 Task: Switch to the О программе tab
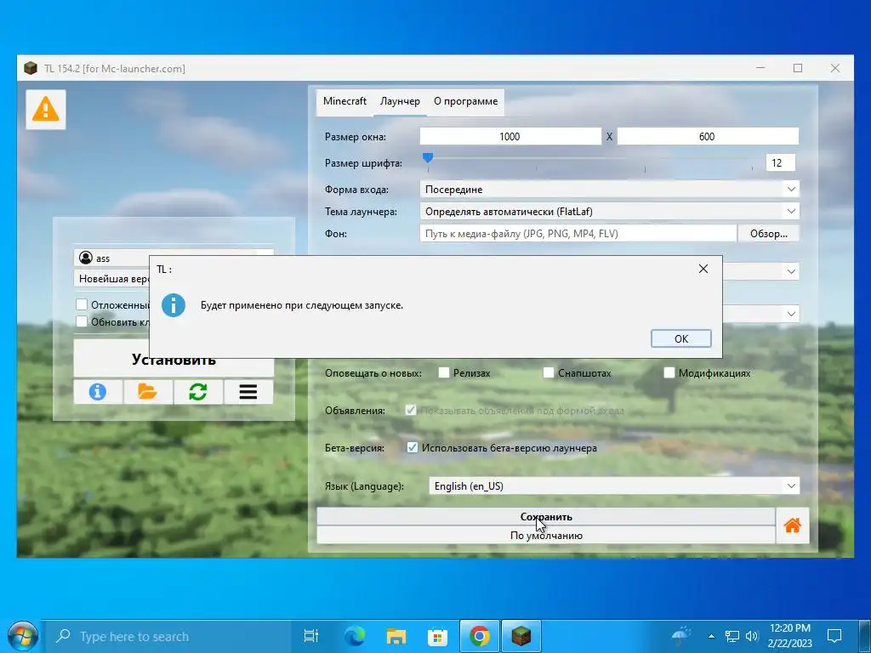point(465,101)
